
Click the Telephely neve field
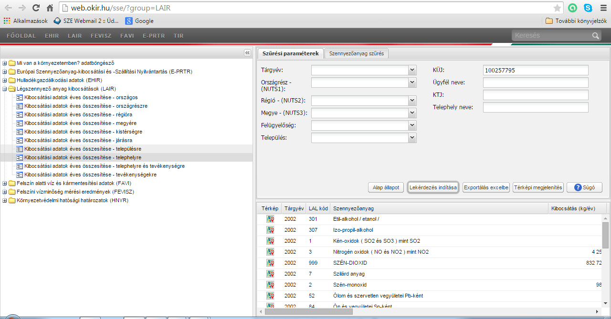point(536,107)
